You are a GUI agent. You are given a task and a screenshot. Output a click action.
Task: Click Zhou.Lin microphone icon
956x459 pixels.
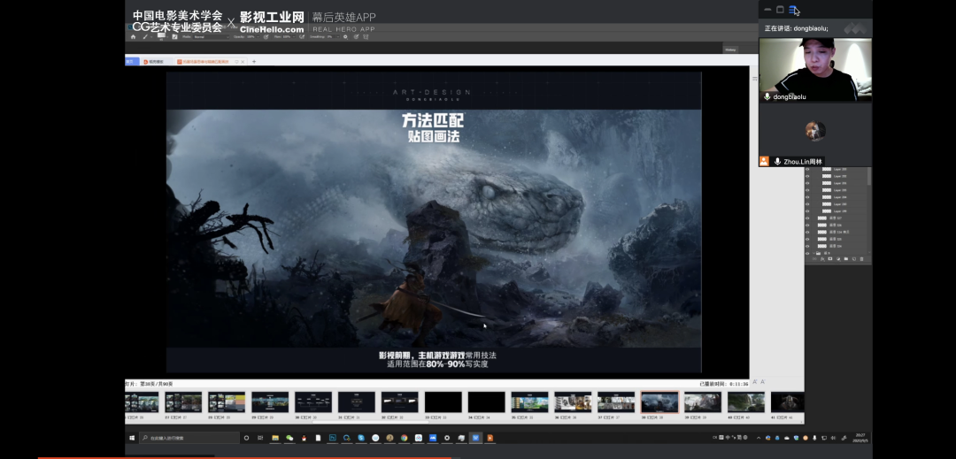pos(777,162)
